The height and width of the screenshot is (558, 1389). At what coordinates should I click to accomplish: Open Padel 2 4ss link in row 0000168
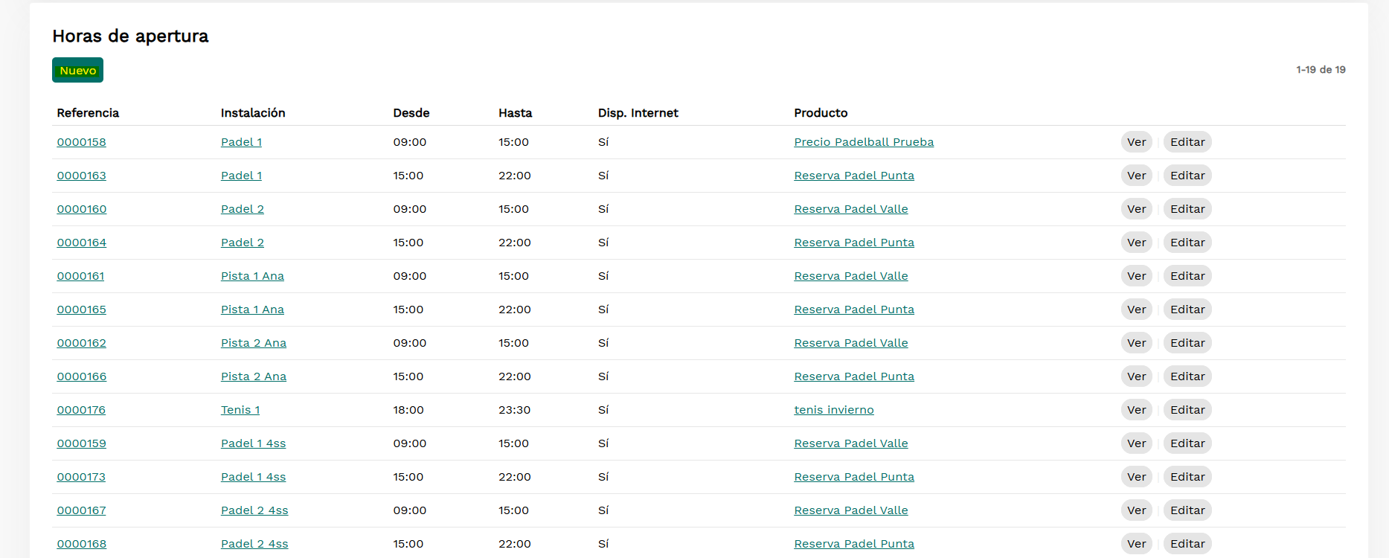[254, 544]
